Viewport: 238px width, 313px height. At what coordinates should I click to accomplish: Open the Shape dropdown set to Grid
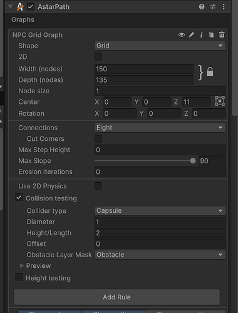point(160,46)
